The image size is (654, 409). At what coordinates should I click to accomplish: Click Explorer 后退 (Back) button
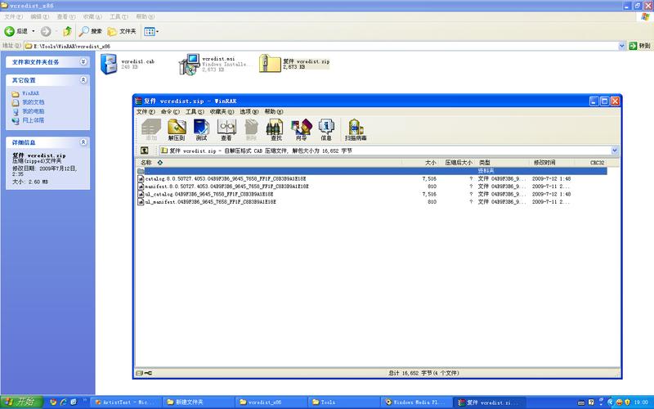tap(16, 31)
